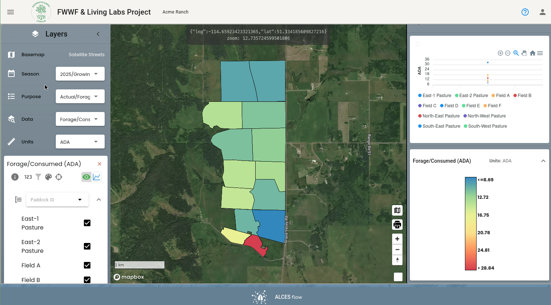Click the legend color gradient bar
Image resolution: width=551 pixels, height=305 pixels.
coord(471,224)
